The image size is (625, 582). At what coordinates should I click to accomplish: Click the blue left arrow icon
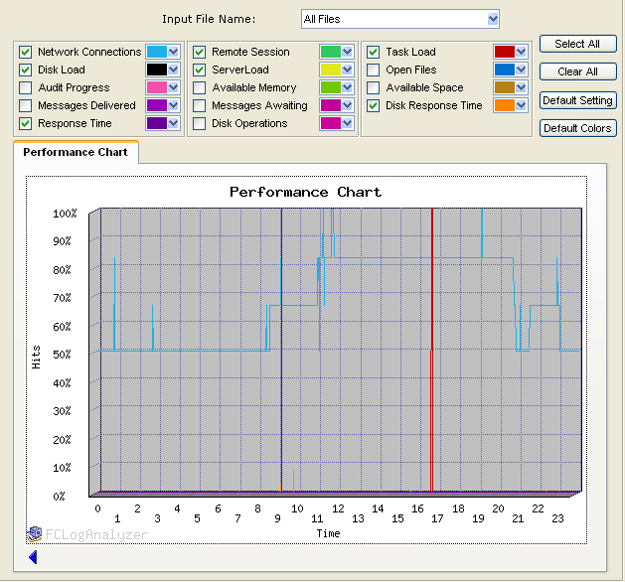[x=33, y=557]
